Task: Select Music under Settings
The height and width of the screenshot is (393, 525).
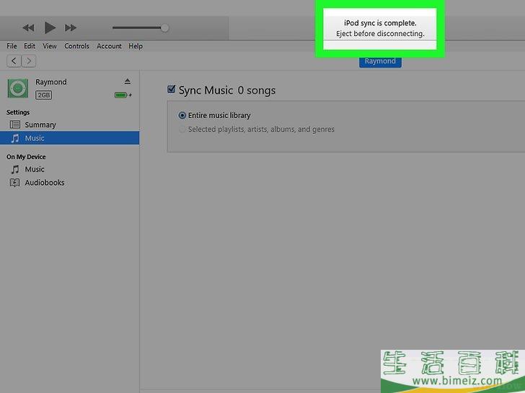Action: [70, 138]
